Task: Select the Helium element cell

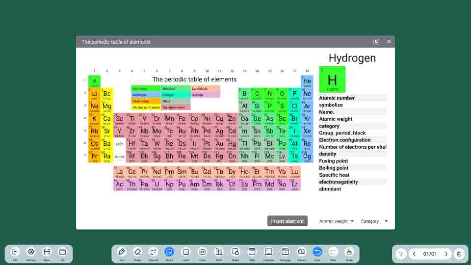Action: [307, 81]
